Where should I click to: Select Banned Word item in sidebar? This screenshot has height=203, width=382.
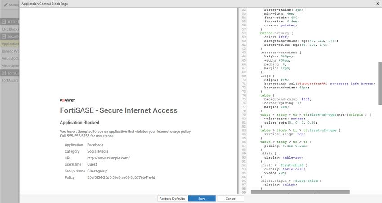pos(10,51)
